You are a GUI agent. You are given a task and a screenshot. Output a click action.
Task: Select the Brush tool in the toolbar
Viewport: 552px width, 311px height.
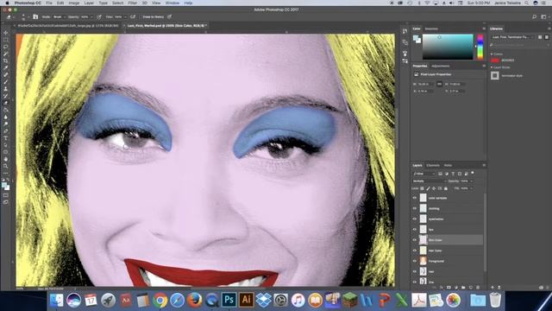[6, 82]
